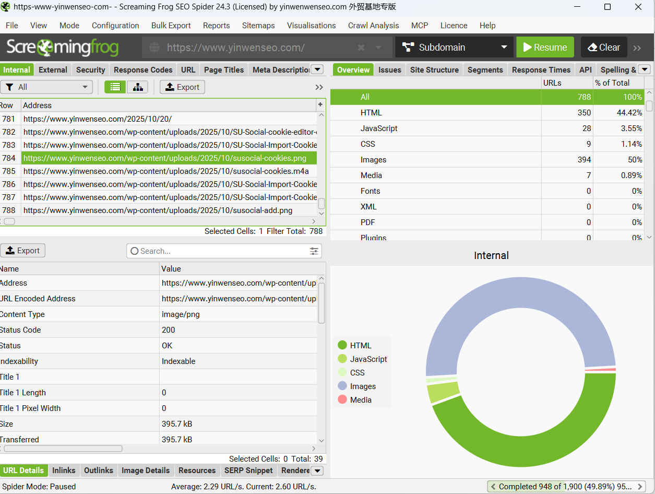Open the Resources tab
Screen dimensions: 655x494
pos(197,471)
